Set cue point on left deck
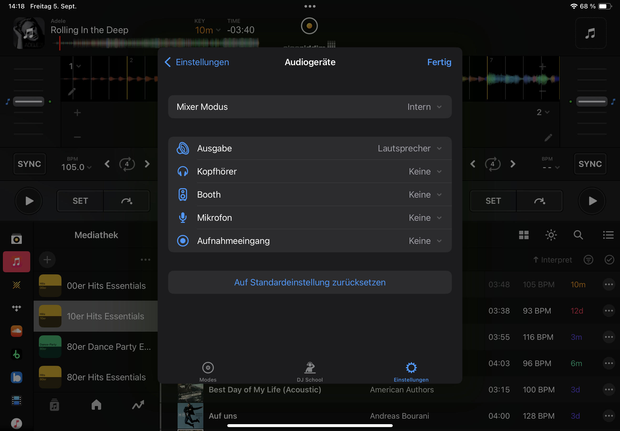Screen dimensions: 620x431 [x=80, y=201]
